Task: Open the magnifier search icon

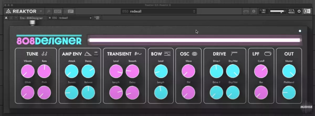Action: (49, 11)
